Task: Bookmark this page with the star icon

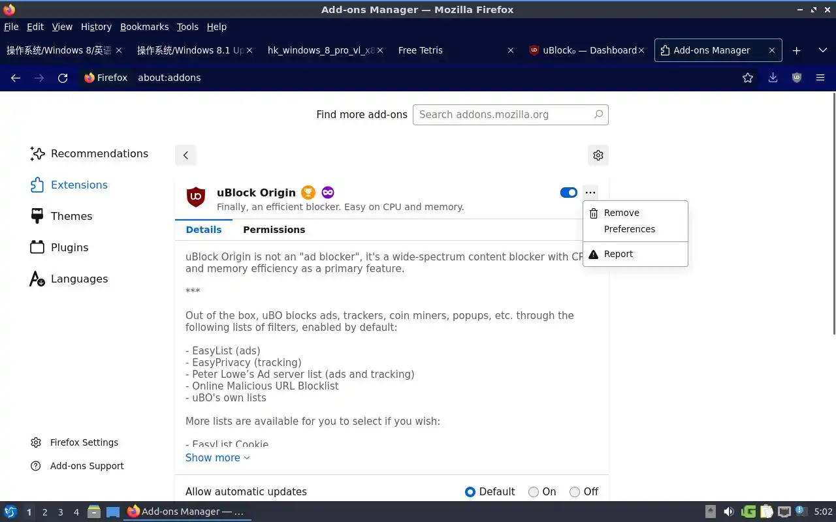Action: tap(748, 78)
